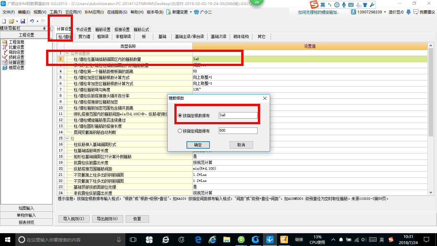
Task: Click the Sogou soft keyboard icon
Action: click(351, 5)
